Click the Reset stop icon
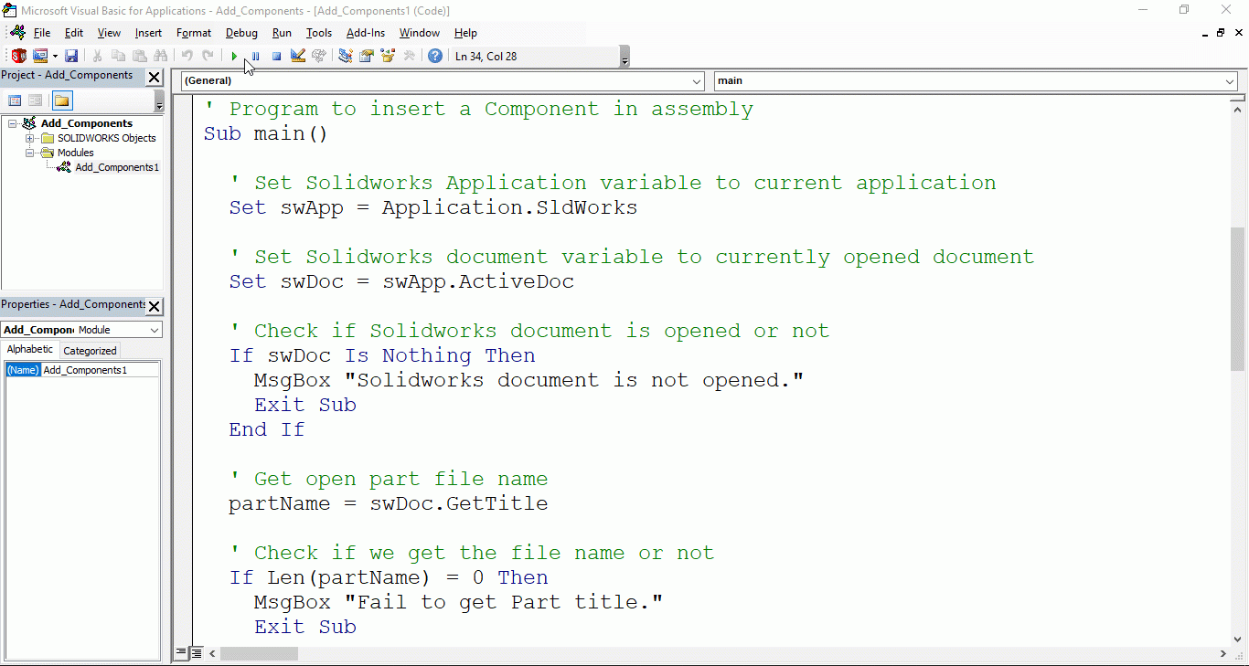The image size is (1249, 666). [x=276, y=56]
